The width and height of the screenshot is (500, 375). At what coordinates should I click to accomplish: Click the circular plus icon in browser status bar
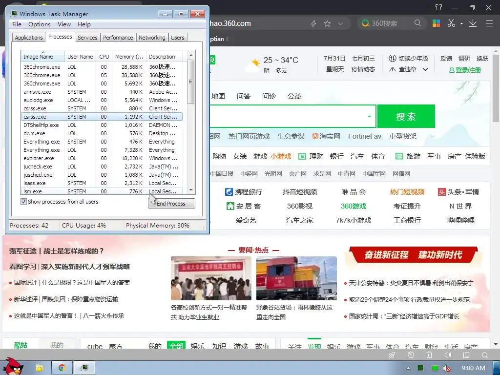click(411, 355)
